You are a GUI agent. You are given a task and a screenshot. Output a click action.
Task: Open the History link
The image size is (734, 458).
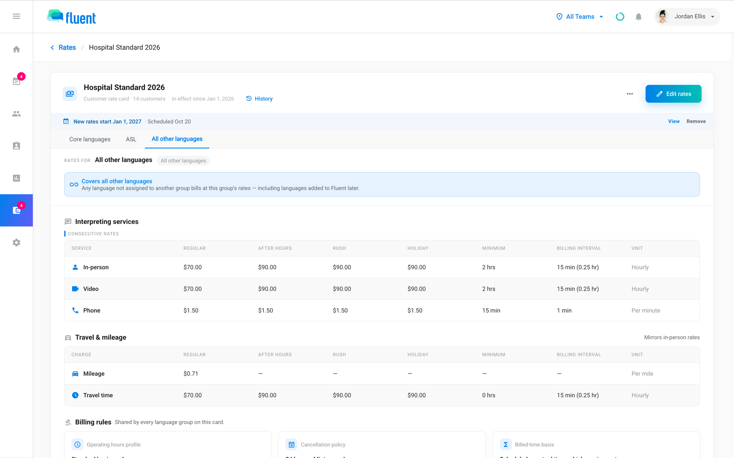[x=260, y=99]
